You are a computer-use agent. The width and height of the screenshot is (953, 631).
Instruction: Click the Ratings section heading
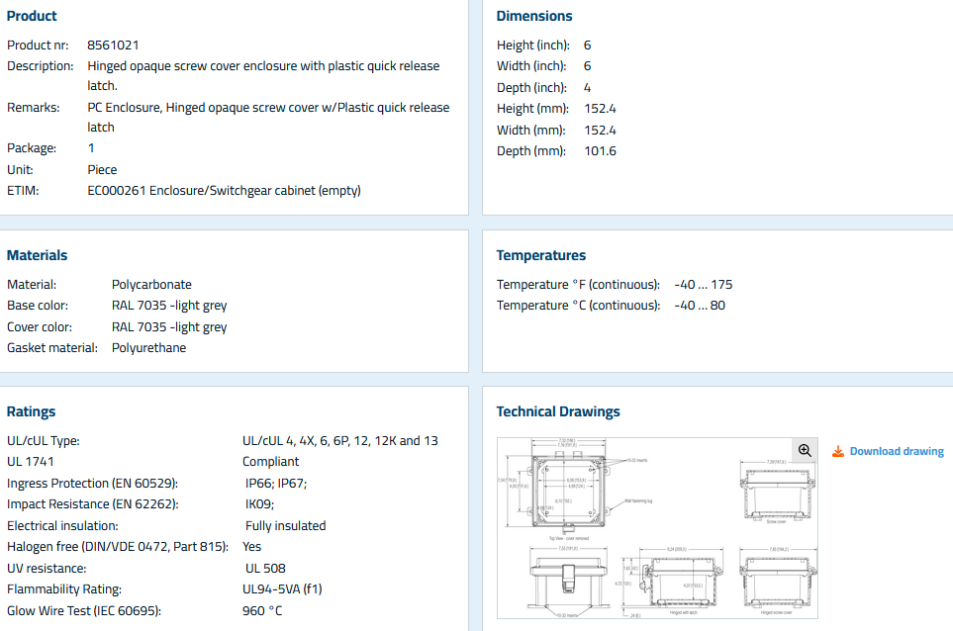tap(32, 411)
